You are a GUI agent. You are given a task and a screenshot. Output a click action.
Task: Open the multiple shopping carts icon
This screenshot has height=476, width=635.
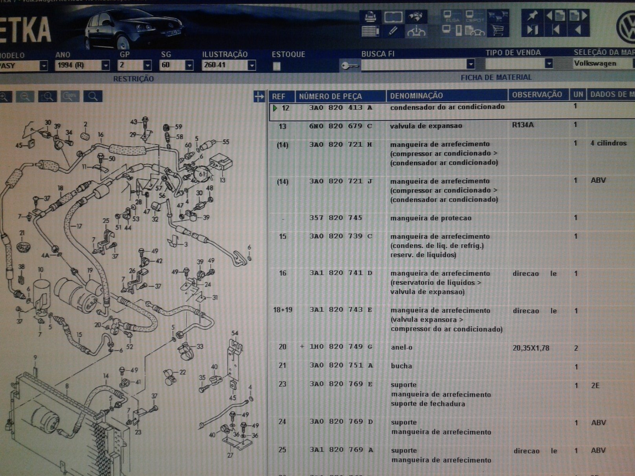click(497, 16)
